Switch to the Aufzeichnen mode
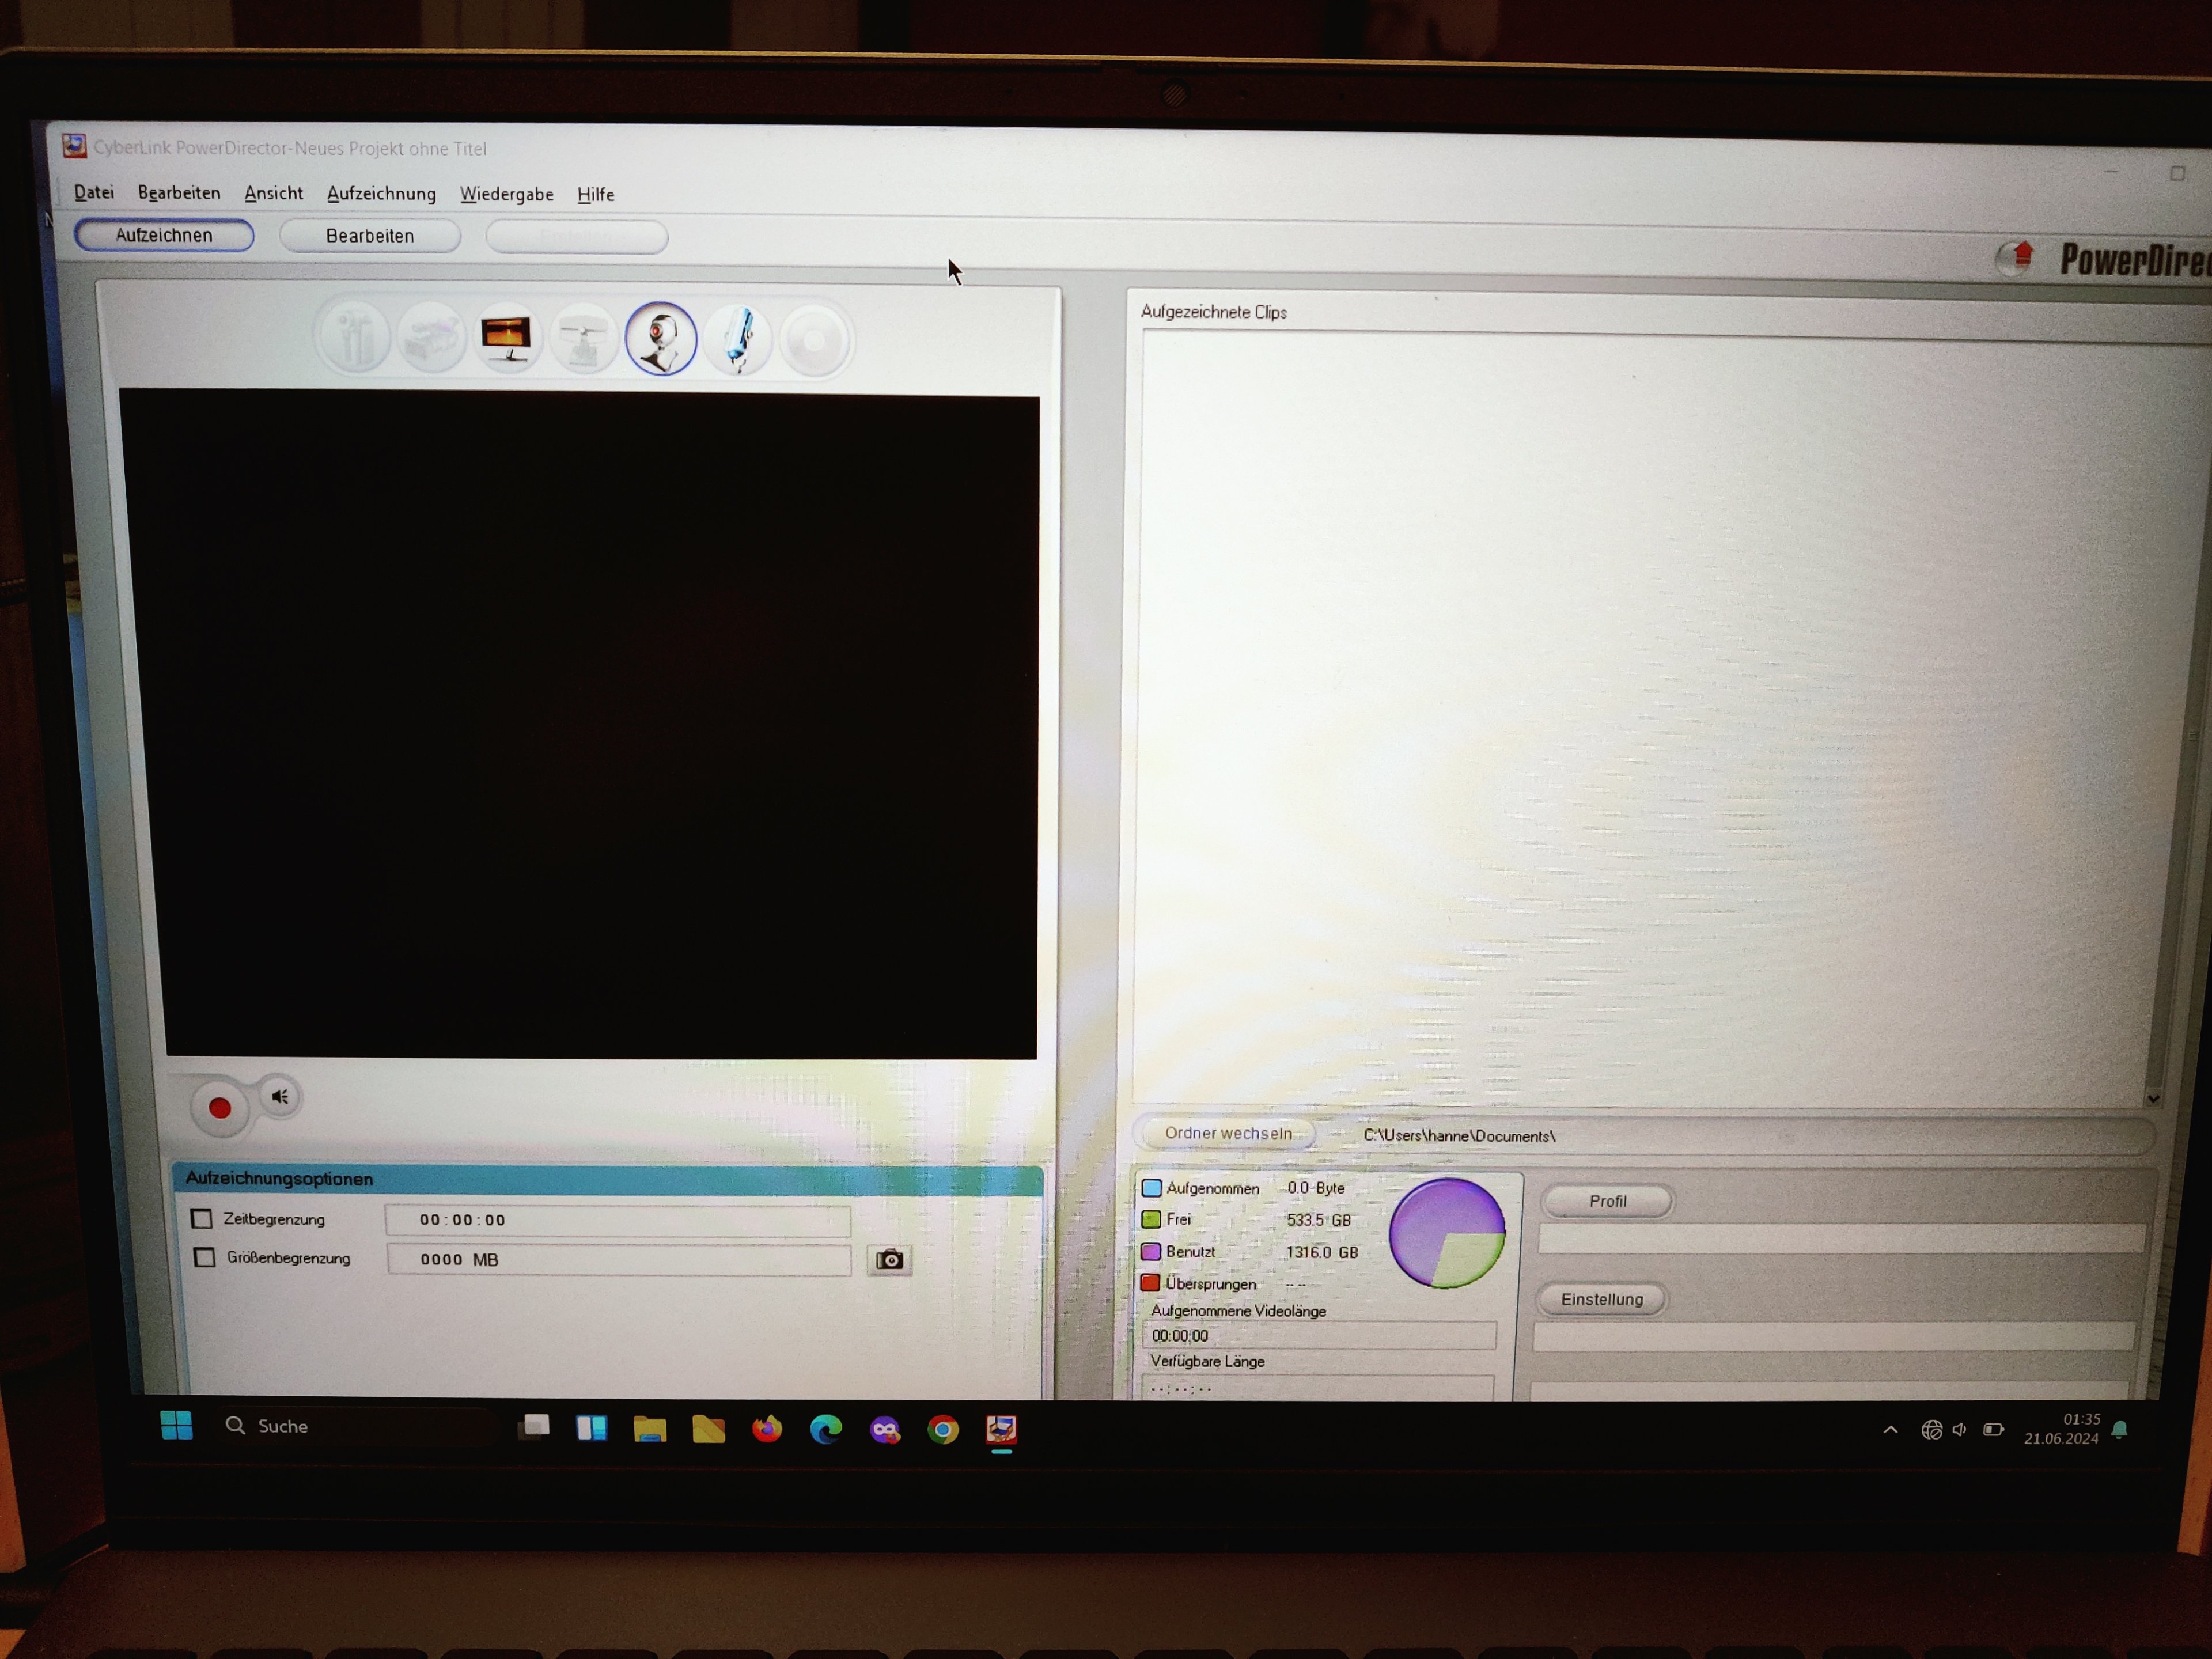 164,235
